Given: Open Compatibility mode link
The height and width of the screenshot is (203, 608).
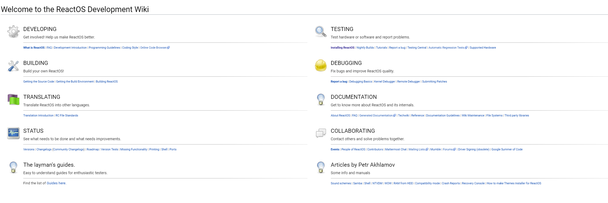Looking at the screenshot, I should (x=427, y=183).
